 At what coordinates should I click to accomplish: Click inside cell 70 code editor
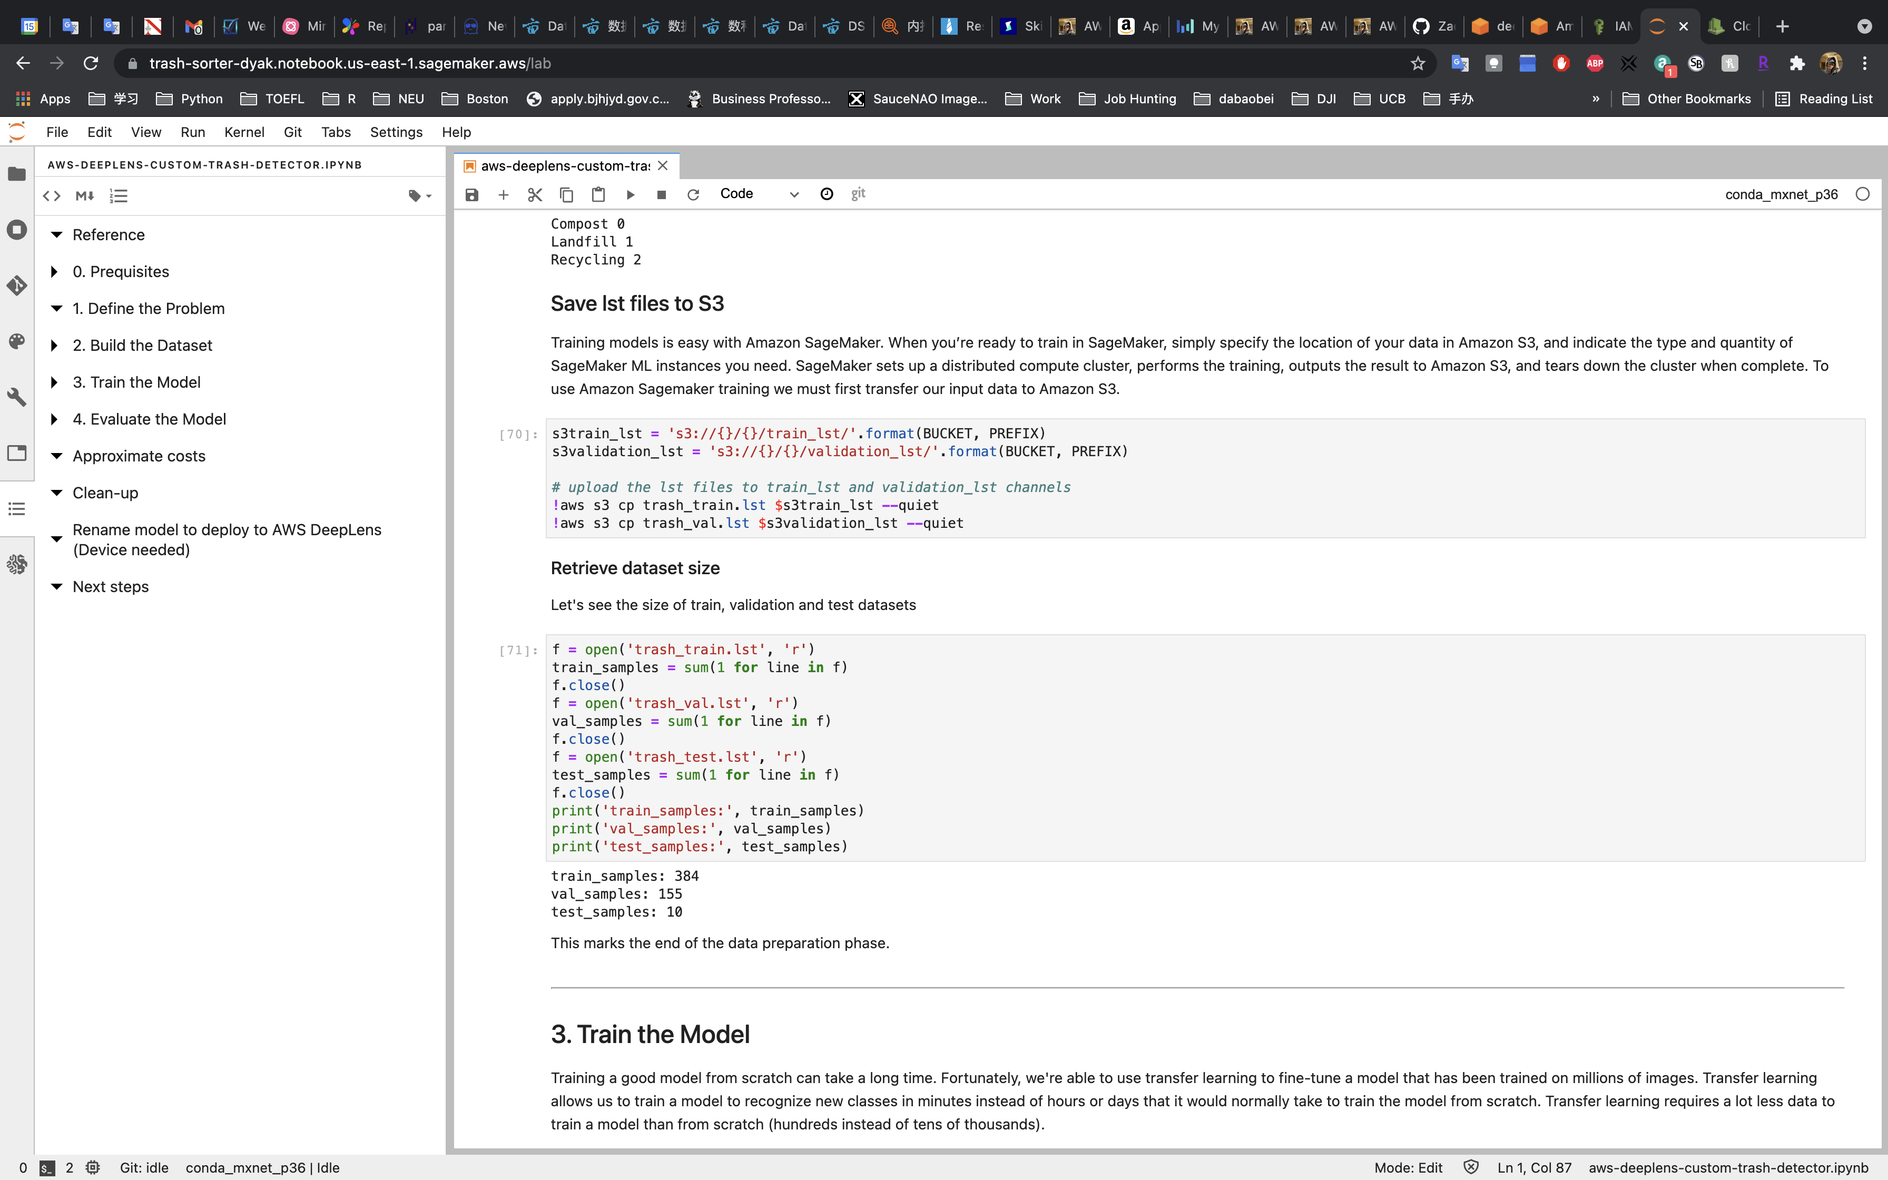pos(1170,468)
